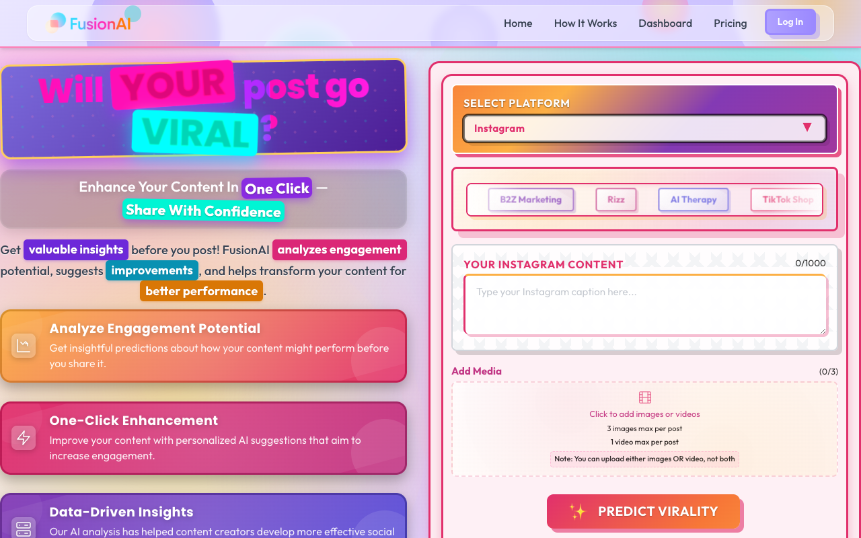Image resolution: width=861 pixels, height=538 pixels.
Task: Click the Analyze Engagement Potential heading
Action: point(155,328)
